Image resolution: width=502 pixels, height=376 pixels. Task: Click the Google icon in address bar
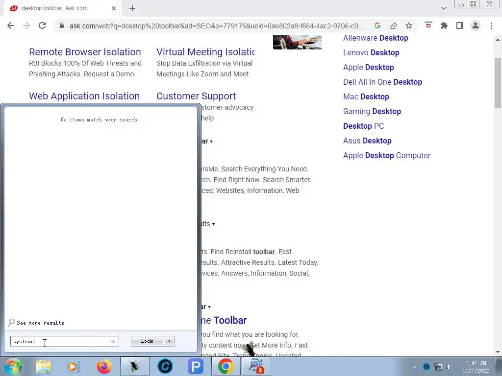[377, 25]
